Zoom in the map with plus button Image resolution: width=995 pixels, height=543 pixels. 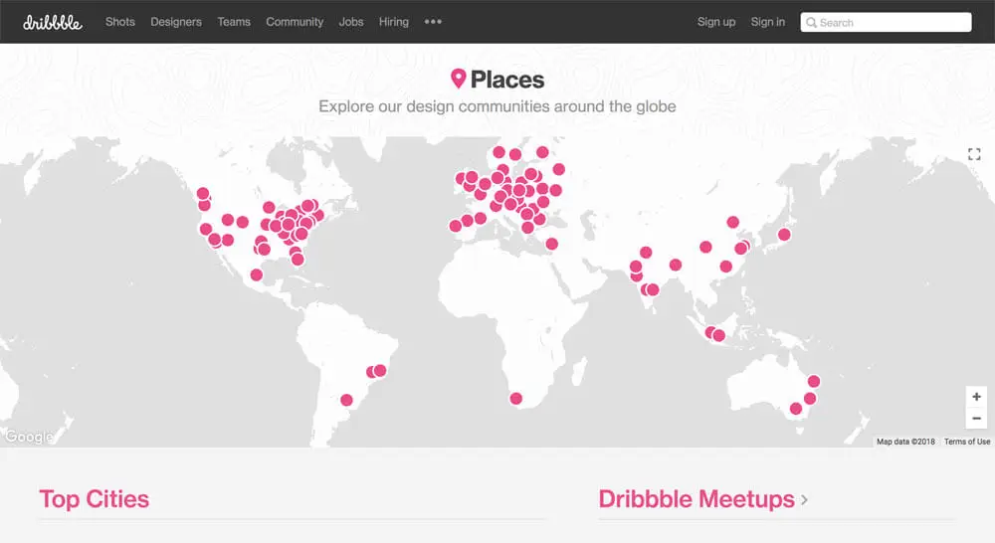(x=977, y=397)
